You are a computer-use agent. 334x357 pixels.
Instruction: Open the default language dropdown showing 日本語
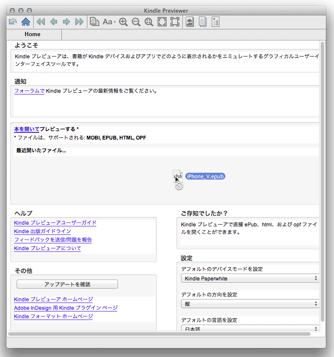[x=250, y=328]
